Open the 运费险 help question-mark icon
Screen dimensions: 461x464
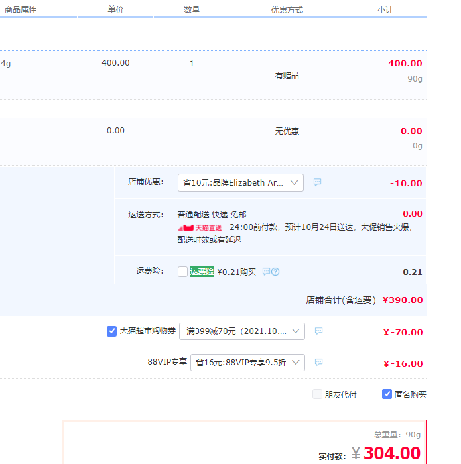275,272
